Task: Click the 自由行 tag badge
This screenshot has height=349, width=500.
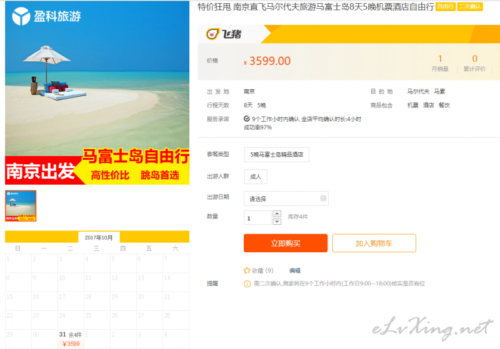Action: (x=445, y=6)
